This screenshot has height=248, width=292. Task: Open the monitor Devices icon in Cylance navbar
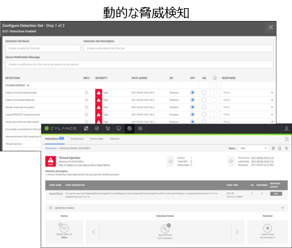coord(119,128)
